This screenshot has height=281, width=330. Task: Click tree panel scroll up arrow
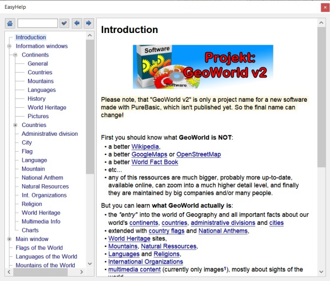[x=90, y=35]
